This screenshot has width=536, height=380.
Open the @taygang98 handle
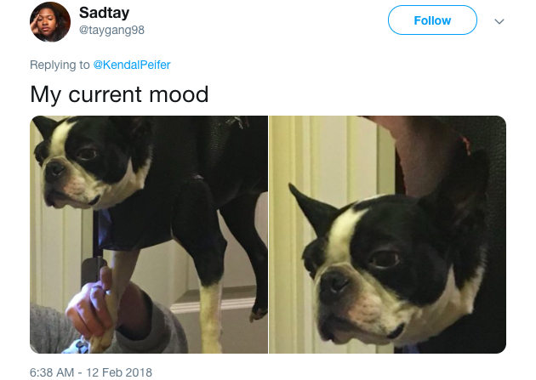(x=111, y=30)
